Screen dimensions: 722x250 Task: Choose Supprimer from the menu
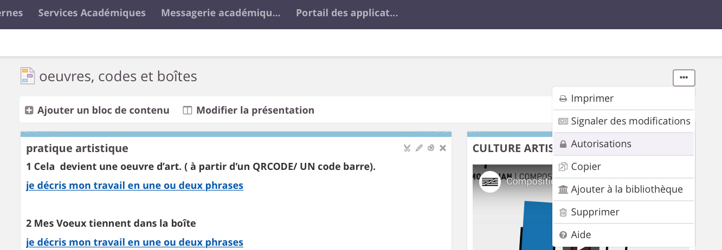[595, 212]
